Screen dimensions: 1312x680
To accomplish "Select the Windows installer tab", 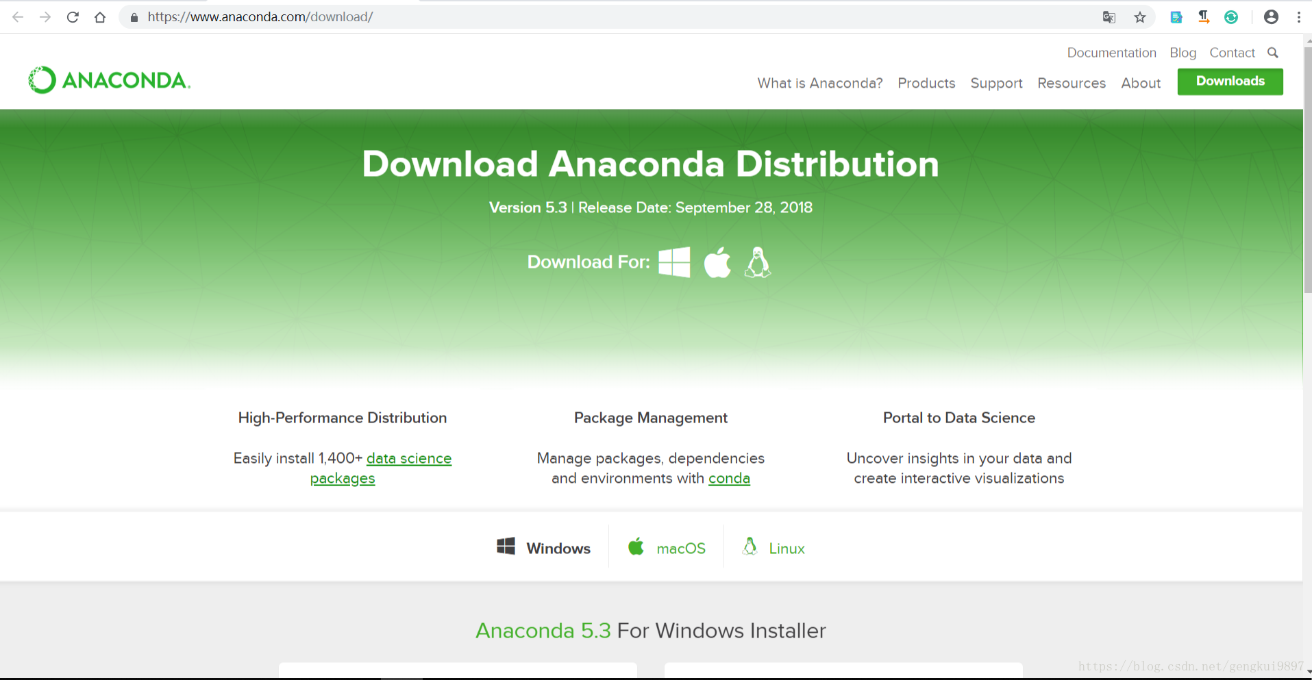I will (x=543, y=546).
